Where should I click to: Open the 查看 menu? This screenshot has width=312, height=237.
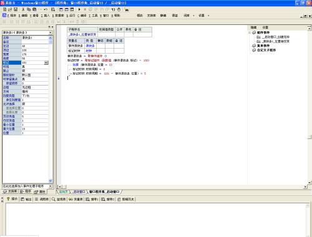pyautogui.click(x=34, y=16)
